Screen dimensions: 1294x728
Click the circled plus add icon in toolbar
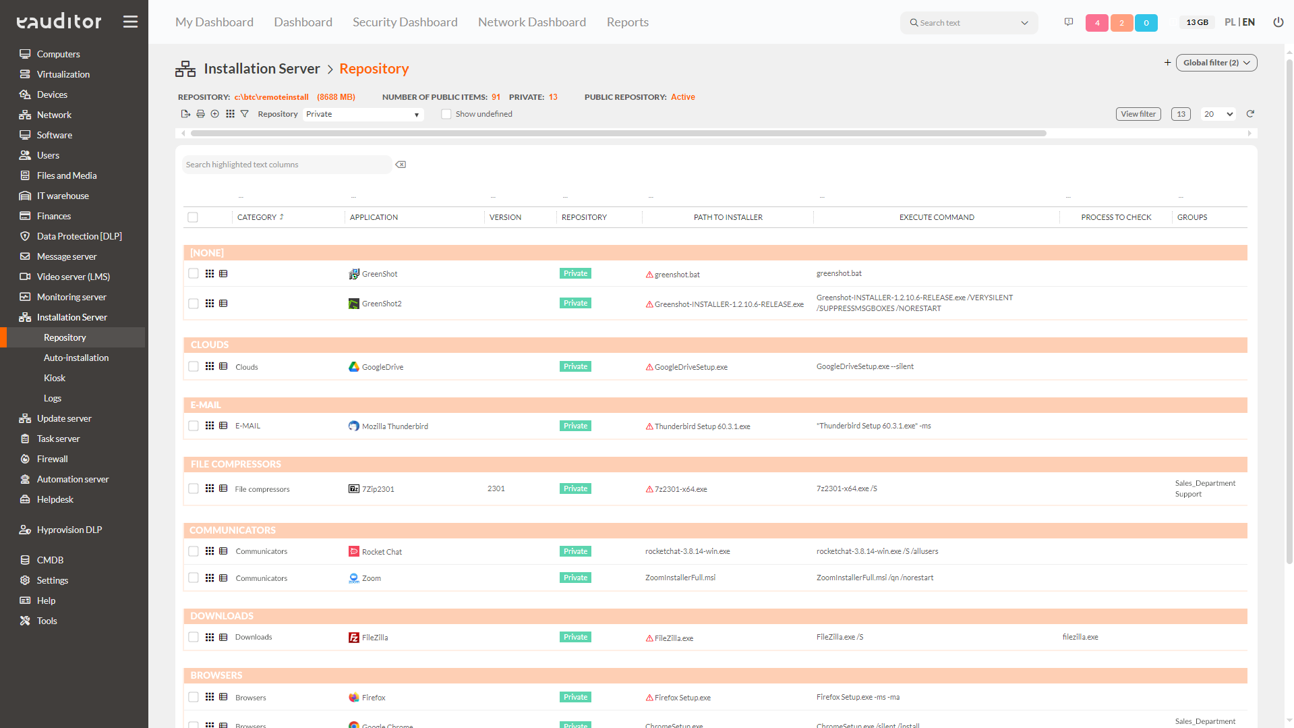[x=215, y=114]
